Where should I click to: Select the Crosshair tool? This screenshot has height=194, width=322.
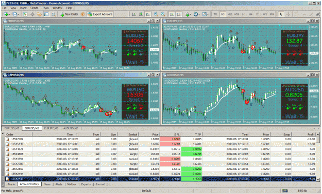[x=288, y=14]
